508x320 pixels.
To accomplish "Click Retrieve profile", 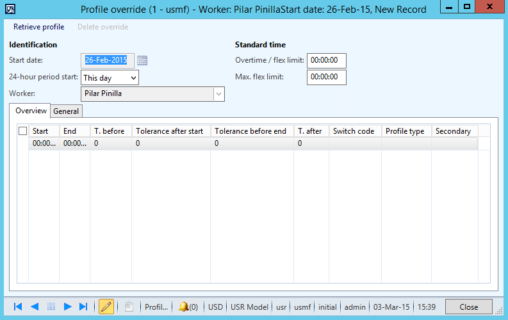I will coord(38,27).
